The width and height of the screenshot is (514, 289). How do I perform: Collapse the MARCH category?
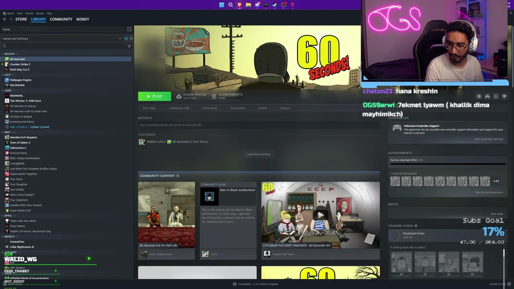click(x=2, y=236)
